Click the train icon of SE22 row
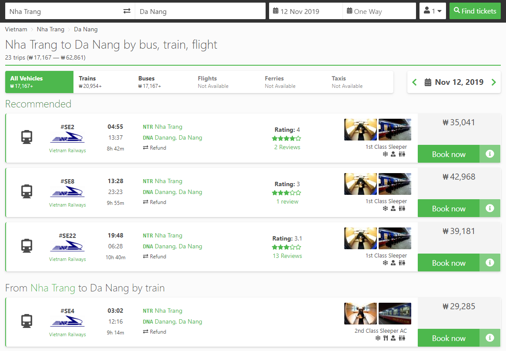Image resolution: width=506 pixels, height=351 pixels. coord(27,246)
